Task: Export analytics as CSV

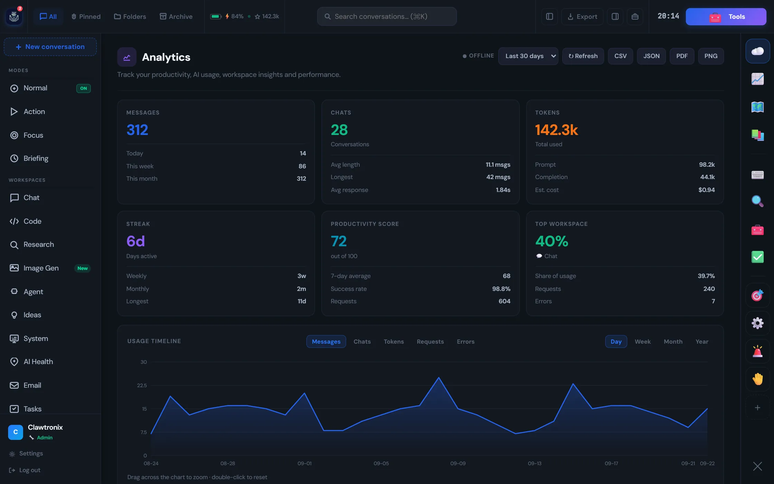Action: coord(620,56)
